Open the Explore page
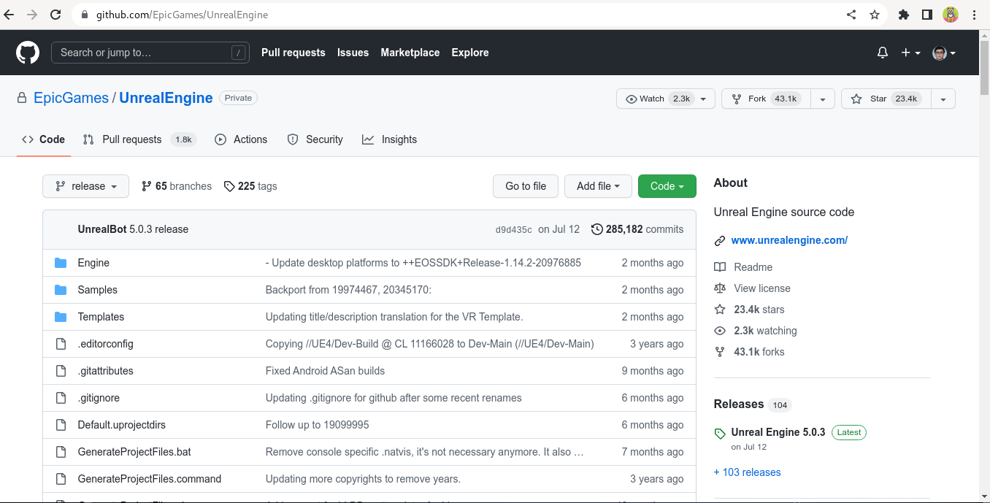This screenshot has height=503, width=990. tap(470, 53)
